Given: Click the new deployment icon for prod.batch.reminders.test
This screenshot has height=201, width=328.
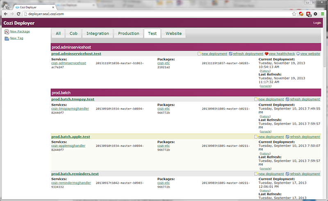Looking at the screenshot, I should (x=256, y=174).
